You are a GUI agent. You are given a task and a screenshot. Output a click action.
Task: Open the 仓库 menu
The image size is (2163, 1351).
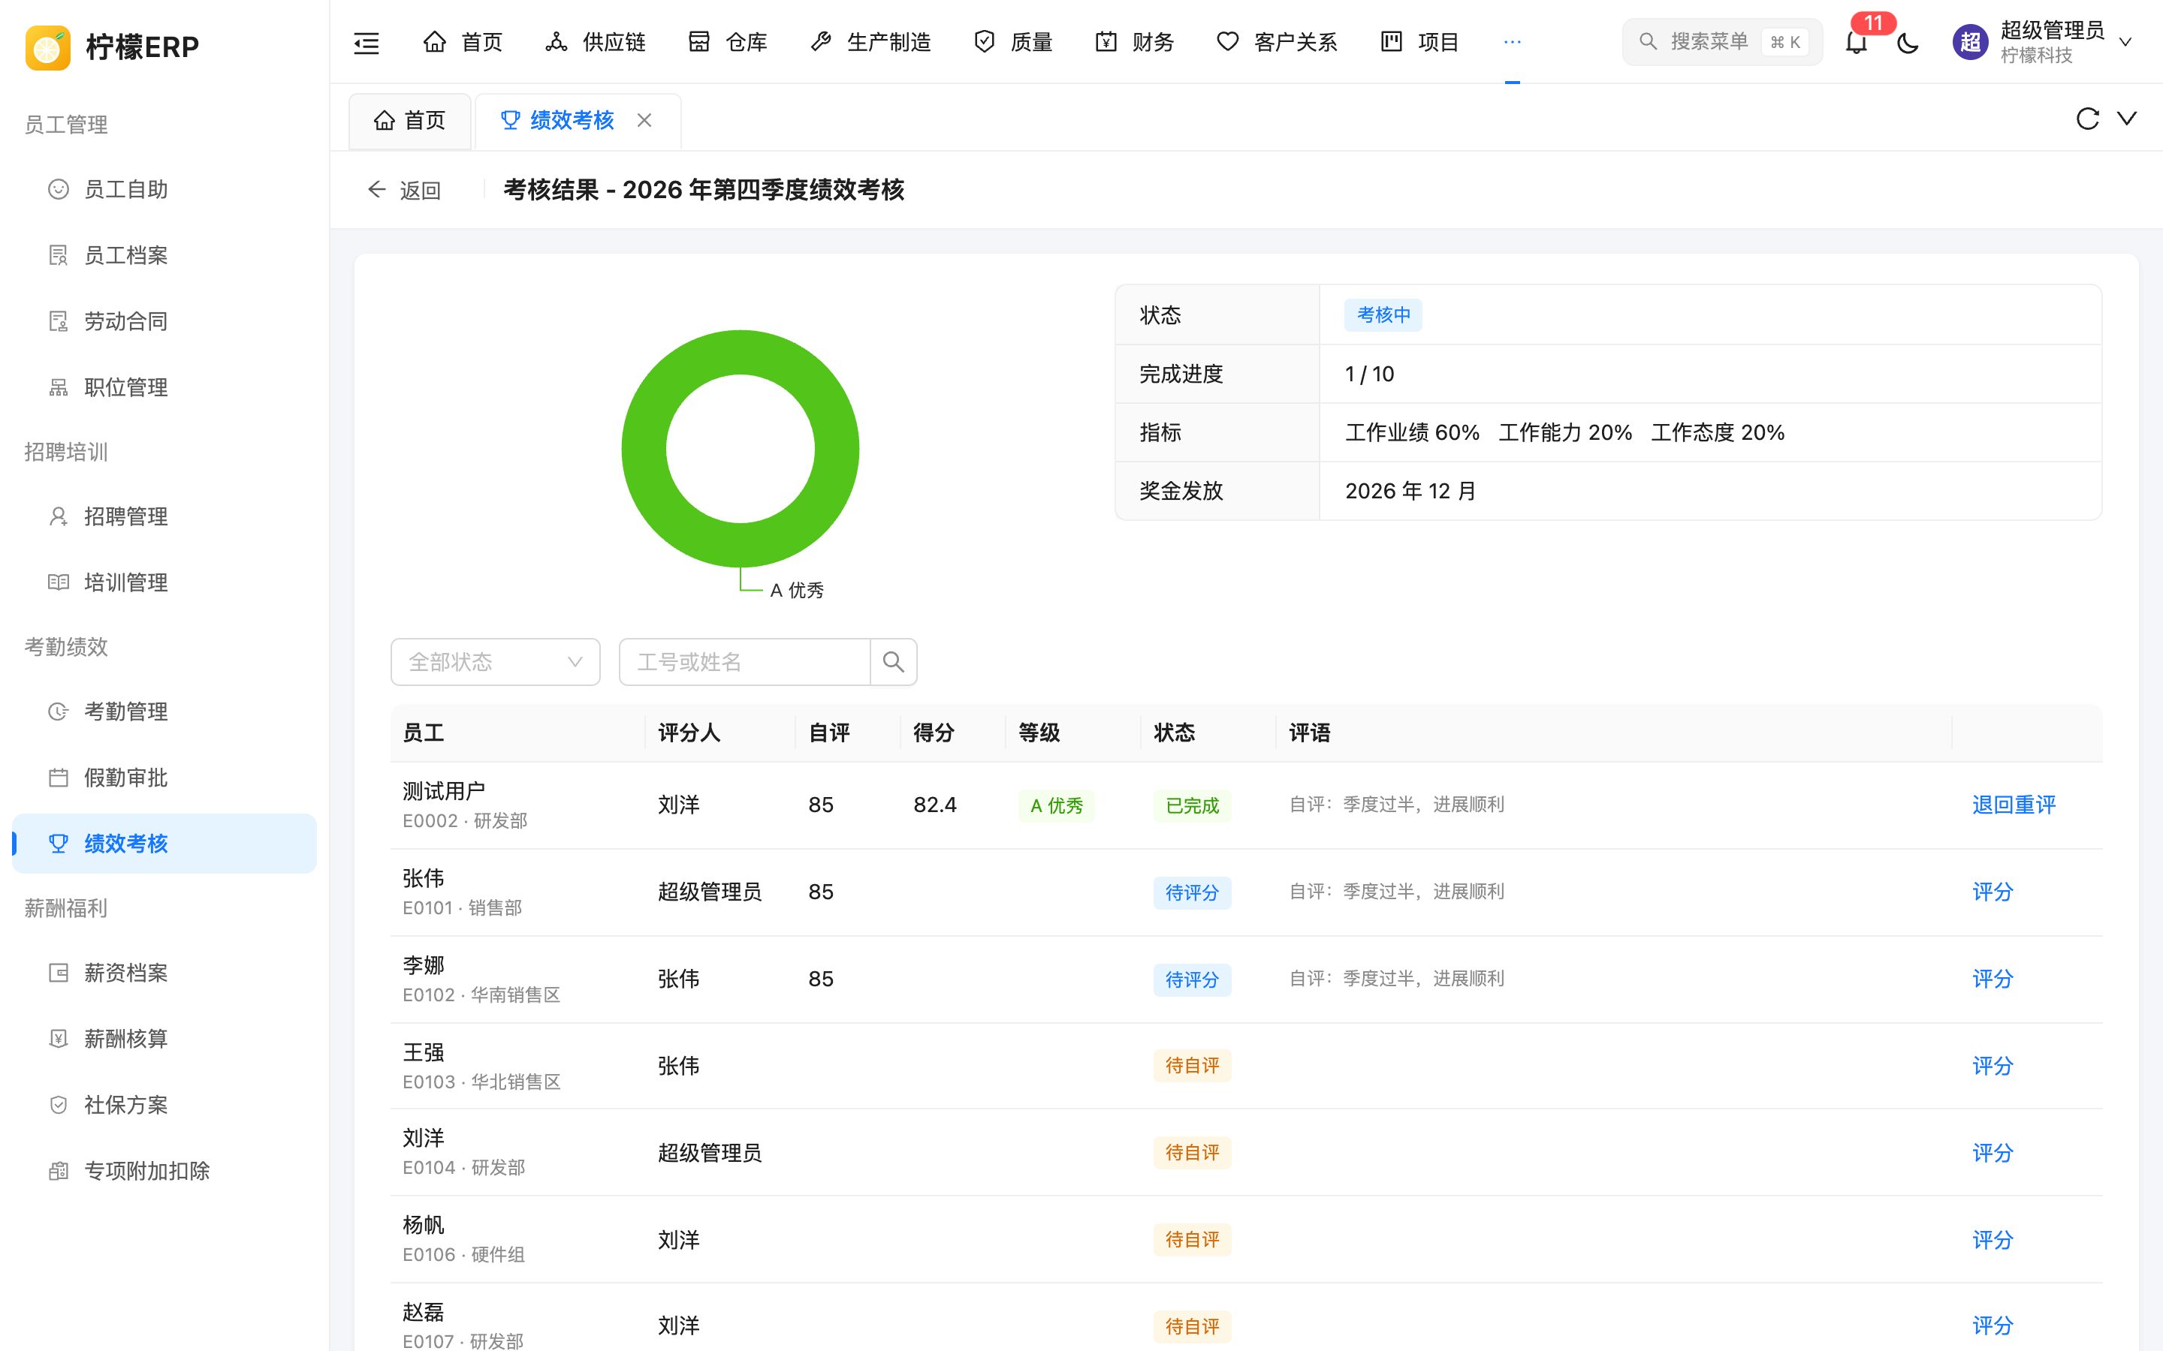728,42
